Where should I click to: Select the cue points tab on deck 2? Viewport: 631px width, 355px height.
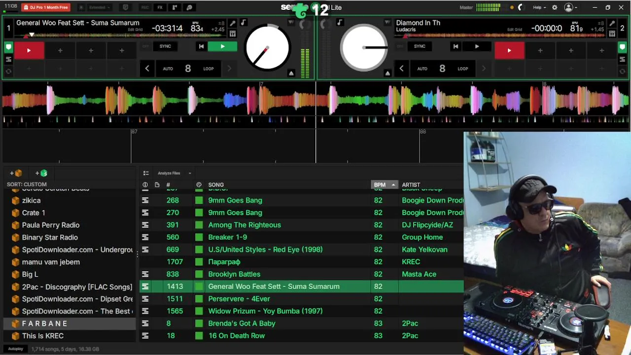(622, 47)
